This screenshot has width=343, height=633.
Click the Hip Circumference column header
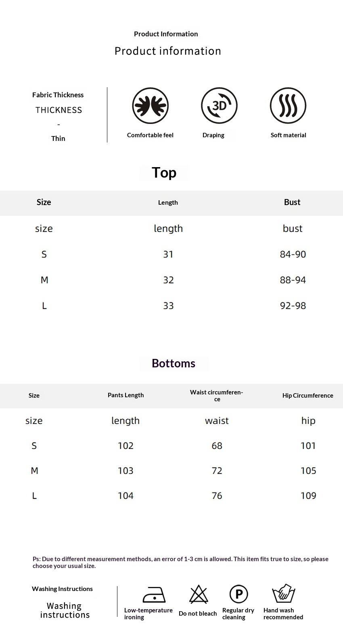click(307, 396)
